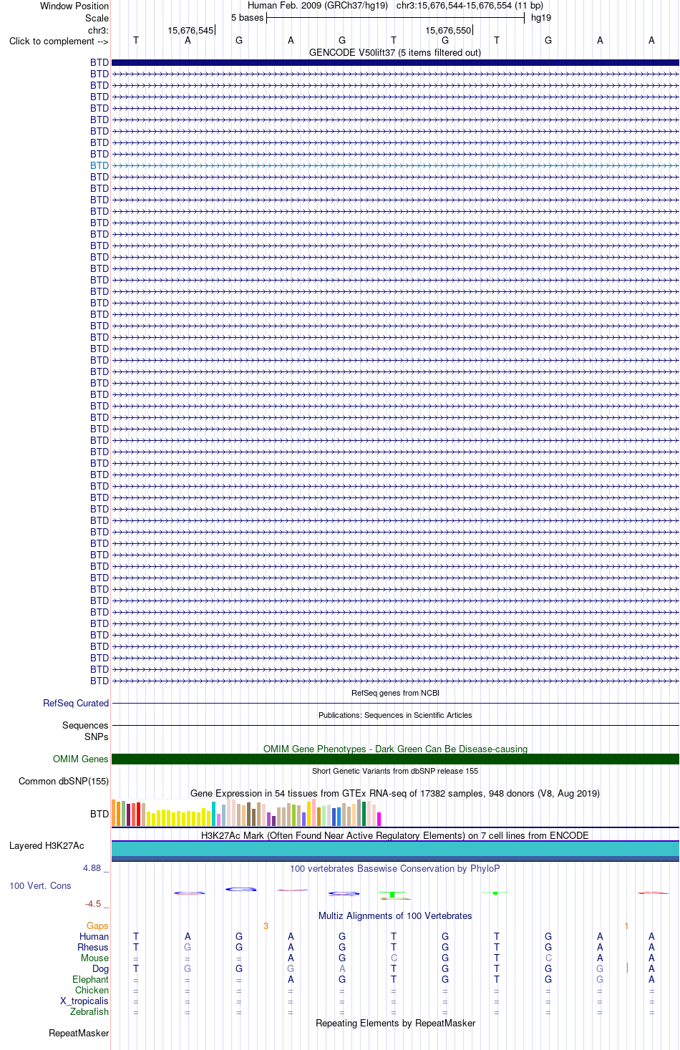This screenshot has width=680, height=1050.
Task: Click 'Multiz Alignments of 100 Vertebrates' title
Action: pos(395,915)
